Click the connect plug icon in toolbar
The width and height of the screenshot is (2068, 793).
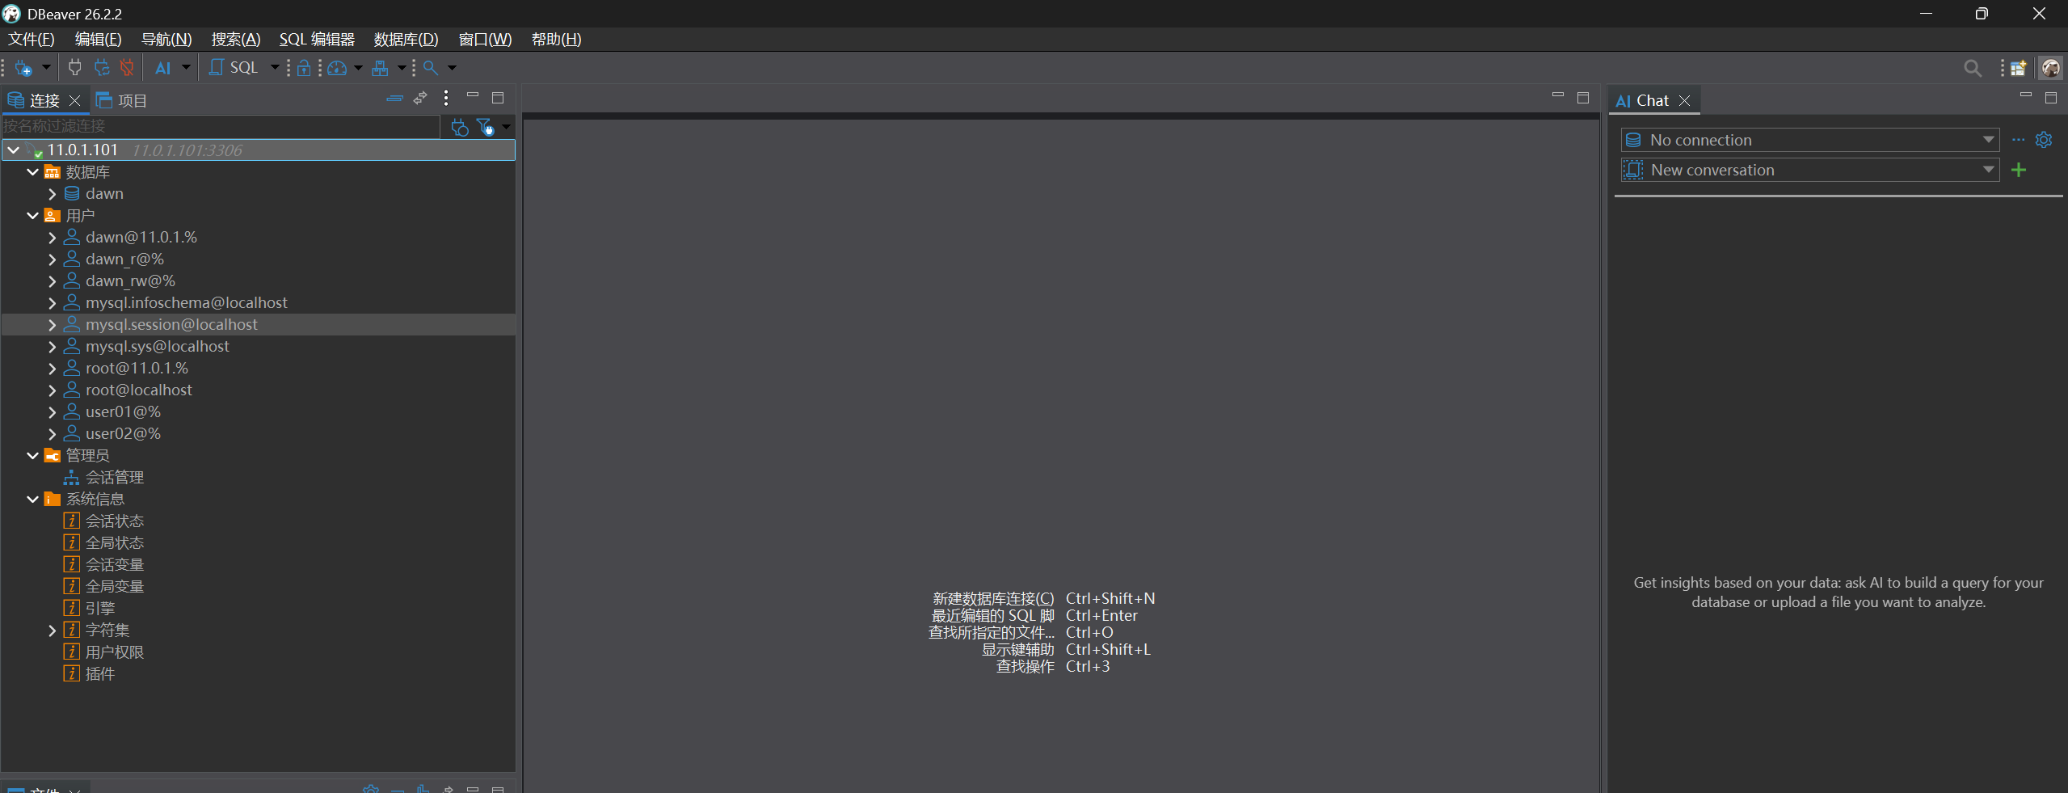tap(75, 68)
